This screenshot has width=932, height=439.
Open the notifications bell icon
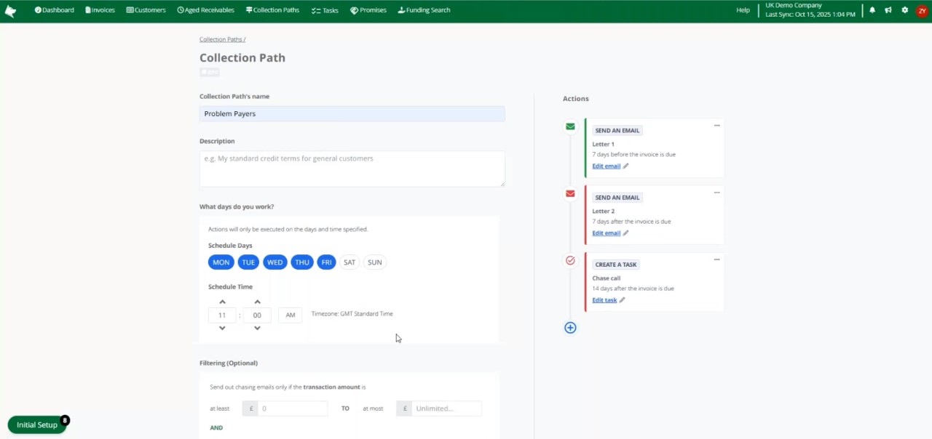[872, 9]
